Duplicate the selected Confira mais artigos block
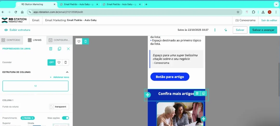Viewport: 280px width, 126px height. point(203,93)
